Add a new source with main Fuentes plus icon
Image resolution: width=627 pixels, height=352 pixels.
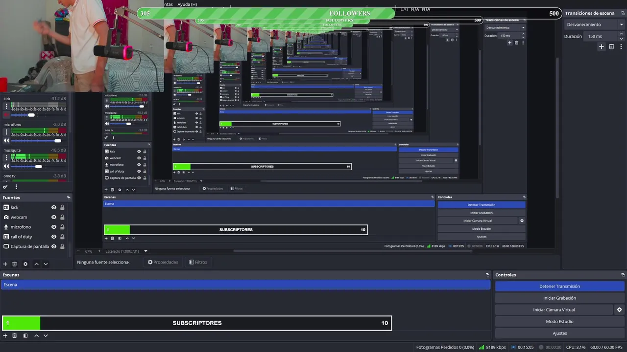(5, 264)
